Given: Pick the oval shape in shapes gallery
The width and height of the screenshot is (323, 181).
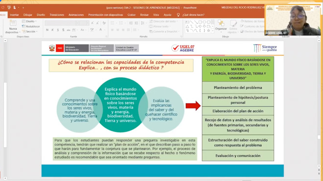Looking at the screenshot, I should pos(204,22).
